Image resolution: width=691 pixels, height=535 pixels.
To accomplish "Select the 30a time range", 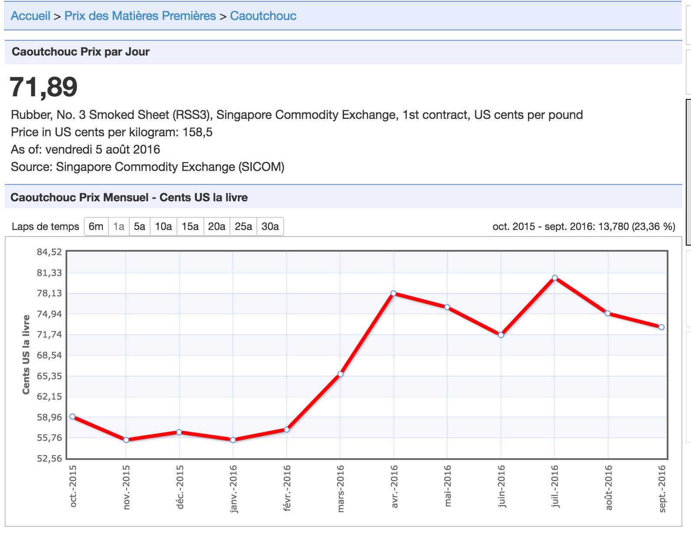I will [270, 226].
